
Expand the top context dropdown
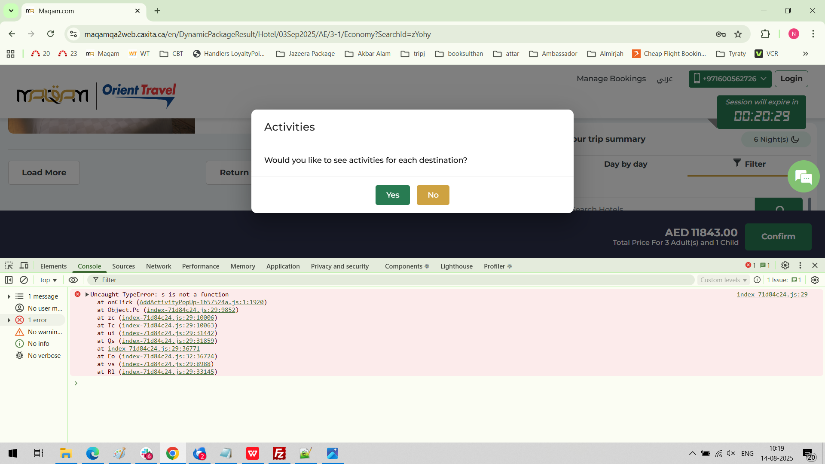(x=48, y=280)
